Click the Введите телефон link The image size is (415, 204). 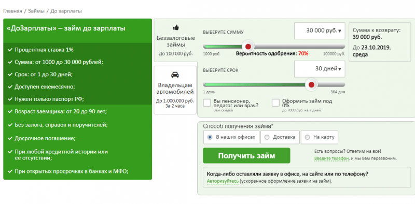tap(332, 158)
